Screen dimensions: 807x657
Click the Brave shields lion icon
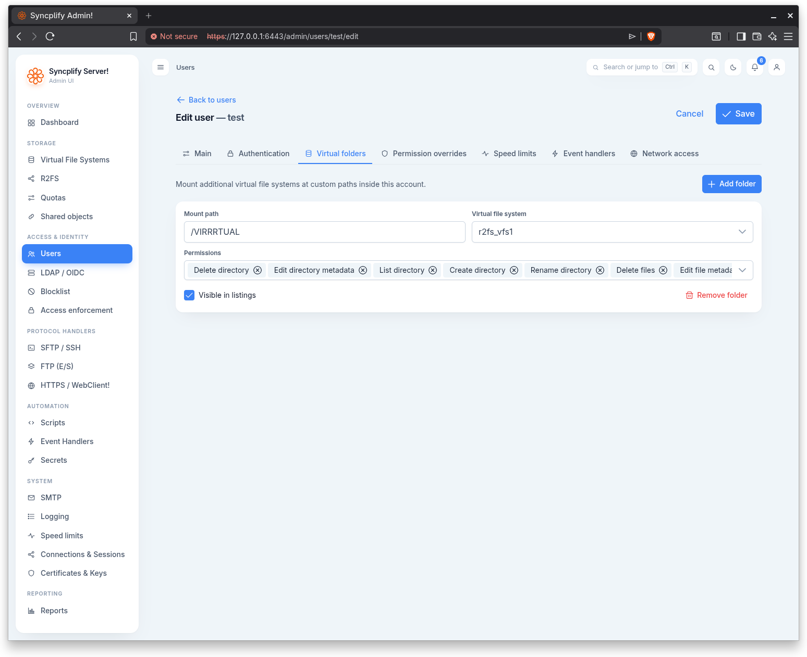(x=651, y=36)
